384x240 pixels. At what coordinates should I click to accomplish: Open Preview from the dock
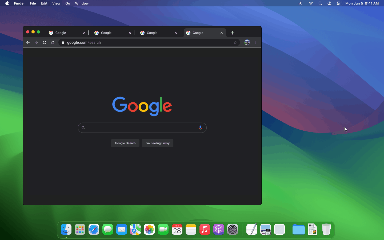[x=266, y=229]
